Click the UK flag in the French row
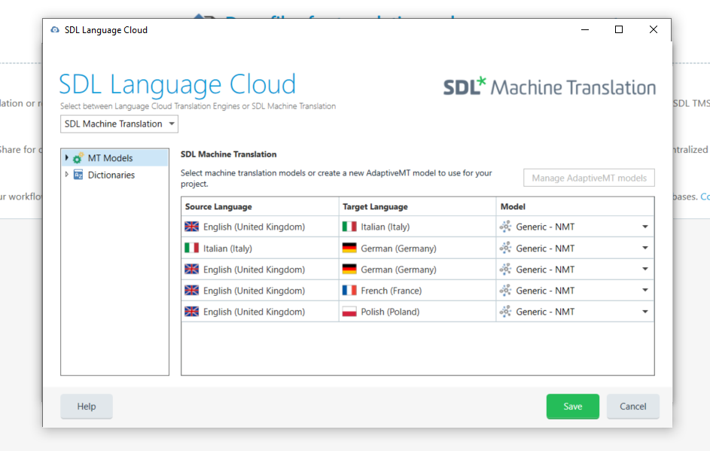The width and height of the screenshot is (710, 451). (191, 291)
